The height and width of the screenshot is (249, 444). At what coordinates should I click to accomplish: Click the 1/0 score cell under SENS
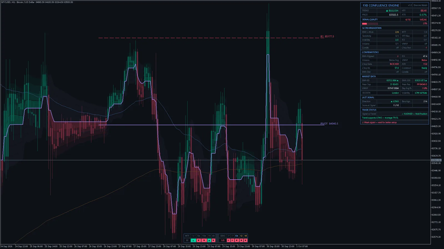(223, 240)
